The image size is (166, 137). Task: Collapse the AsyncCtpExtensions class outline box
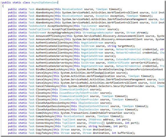(1, 3)
